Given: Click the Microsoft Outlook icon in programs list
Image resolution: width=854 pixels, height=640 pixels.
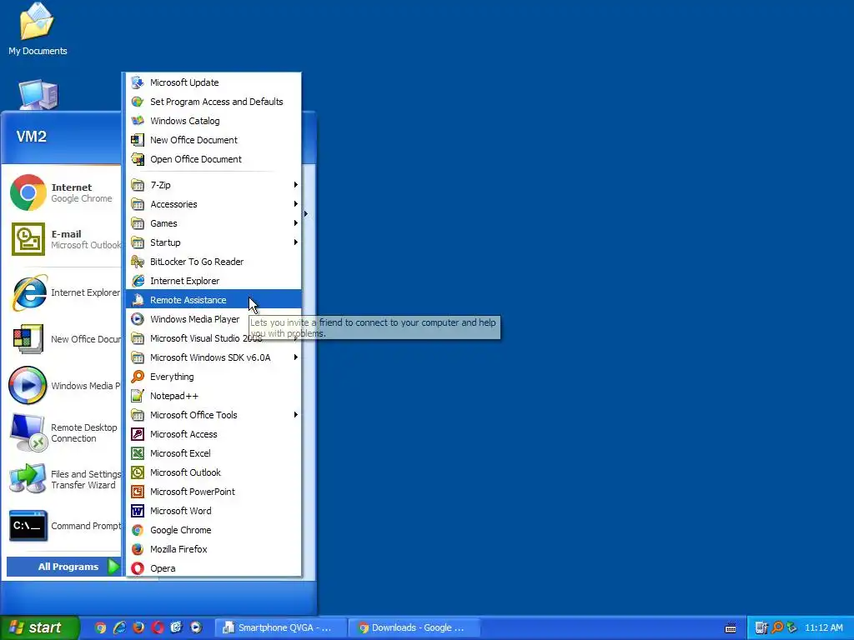Looking at the screenshot, I should (x=138, y=472).
